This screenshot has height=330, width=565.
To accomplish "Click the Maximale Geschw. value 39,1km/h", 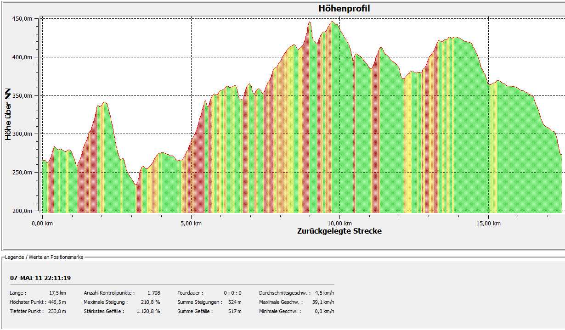I will tap(322, 302).
